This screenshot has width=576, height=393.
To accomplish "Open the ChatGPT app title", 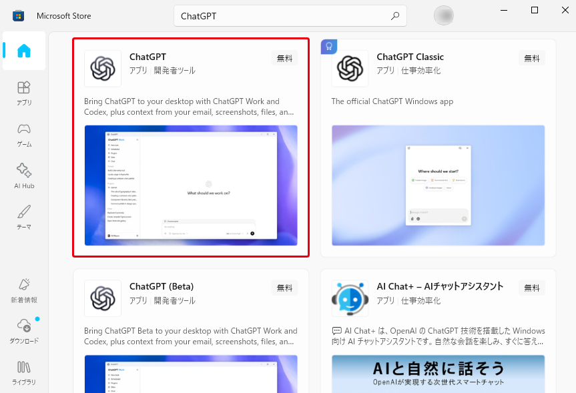I will pos(148,57).
